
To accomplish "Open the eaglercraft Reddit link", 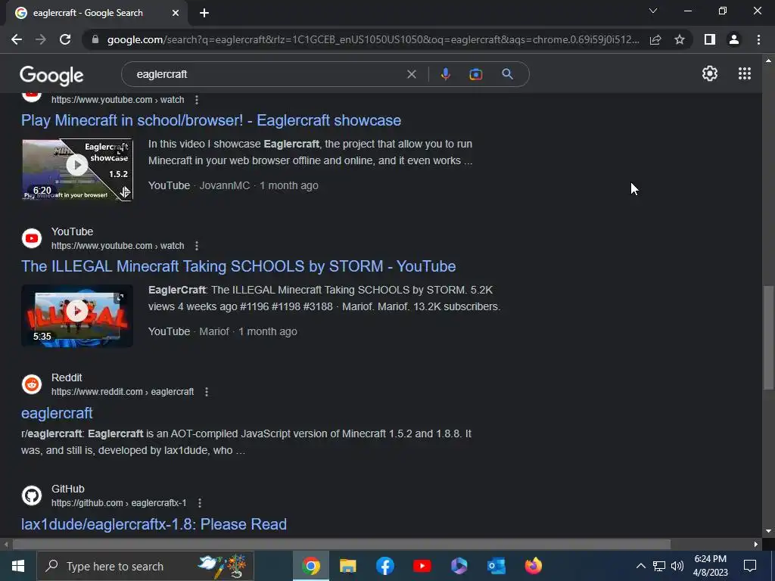I will 57,412.
